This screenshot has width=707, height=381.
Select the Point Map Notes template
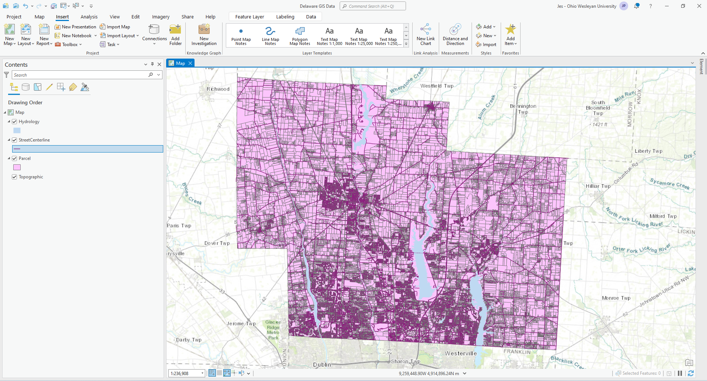241,35
